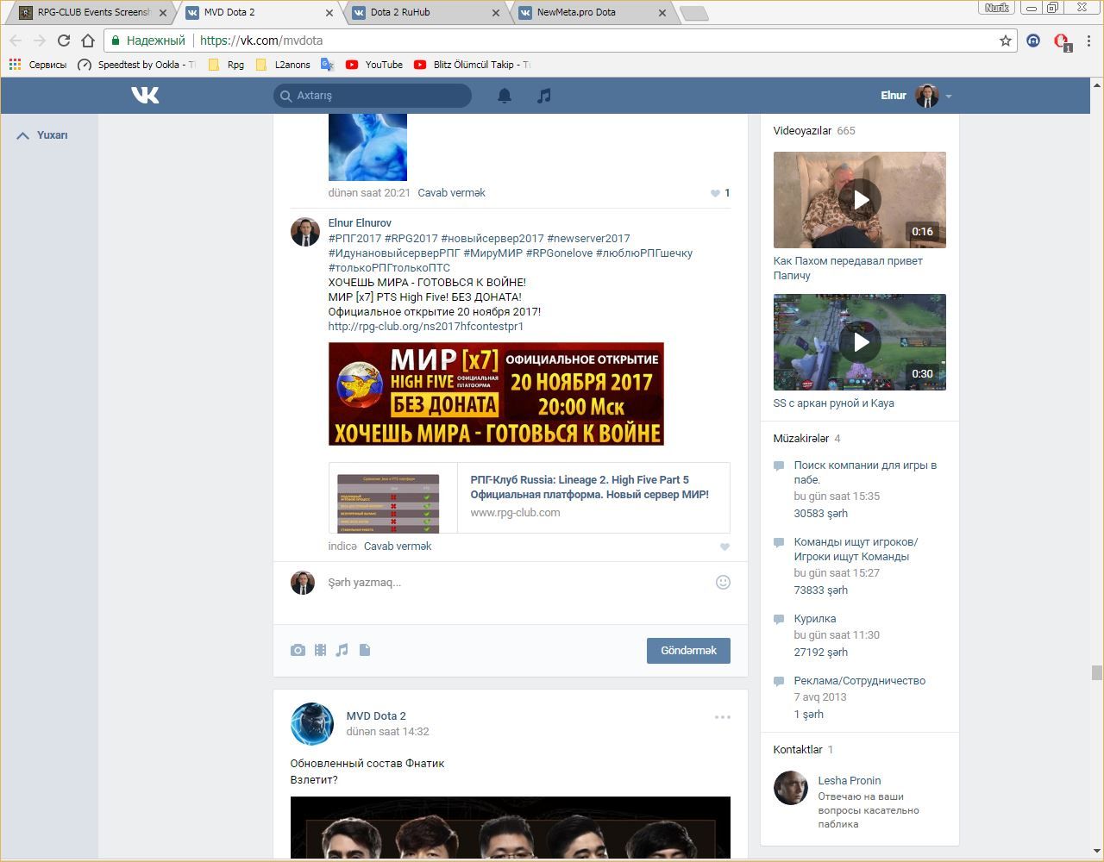Attach document file icon
1104x862 pixels.
click(365, 650)
